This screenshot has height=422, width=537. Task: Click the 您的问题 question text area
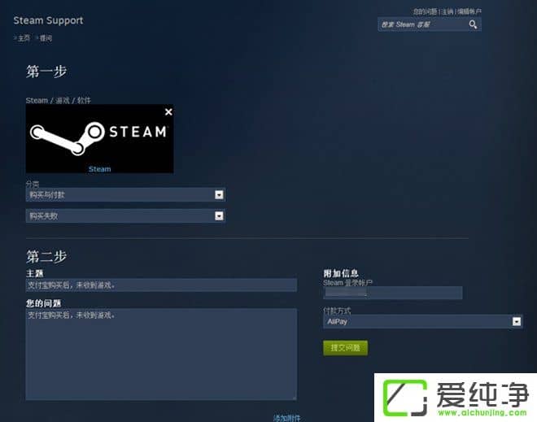coord(161,354)
